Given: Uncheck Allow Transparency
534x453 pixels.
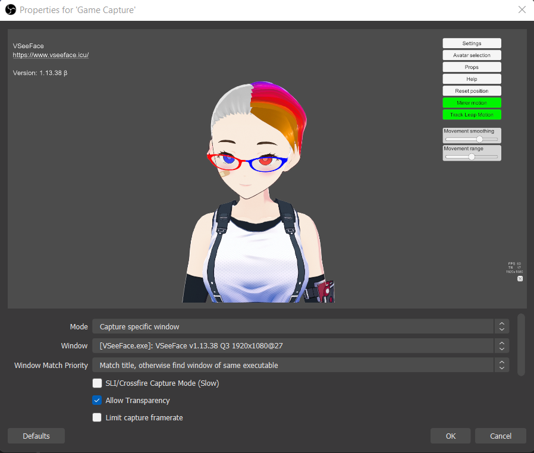Looking at the screenshot, I should coord(97,400).
